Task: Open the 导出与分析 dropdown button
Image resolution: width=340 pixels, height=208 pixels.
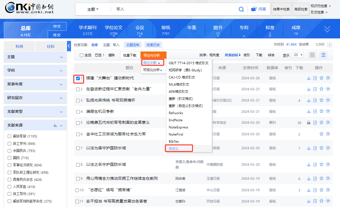Action: click(154, 55)
